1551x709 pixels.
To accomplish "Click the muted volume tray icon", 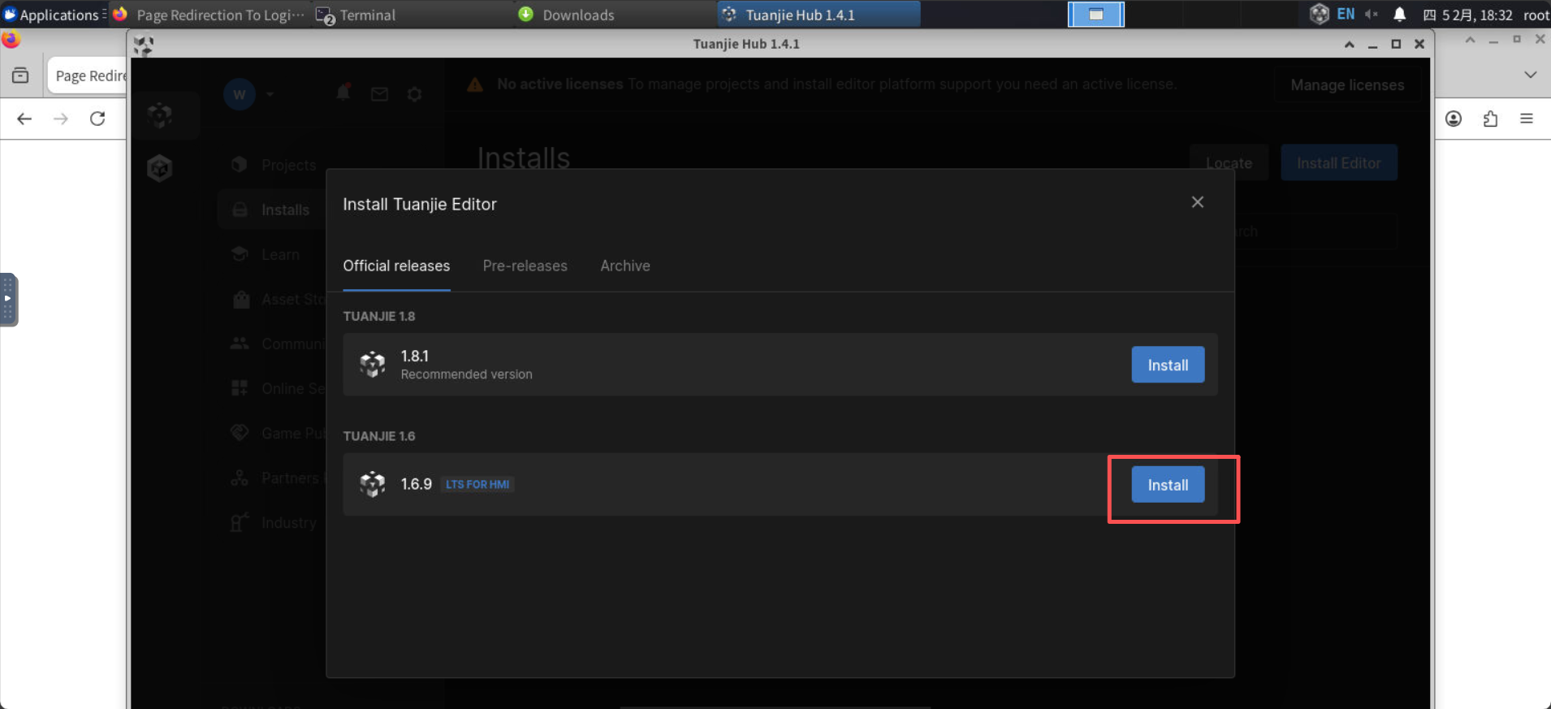I will click(1372, 15).
